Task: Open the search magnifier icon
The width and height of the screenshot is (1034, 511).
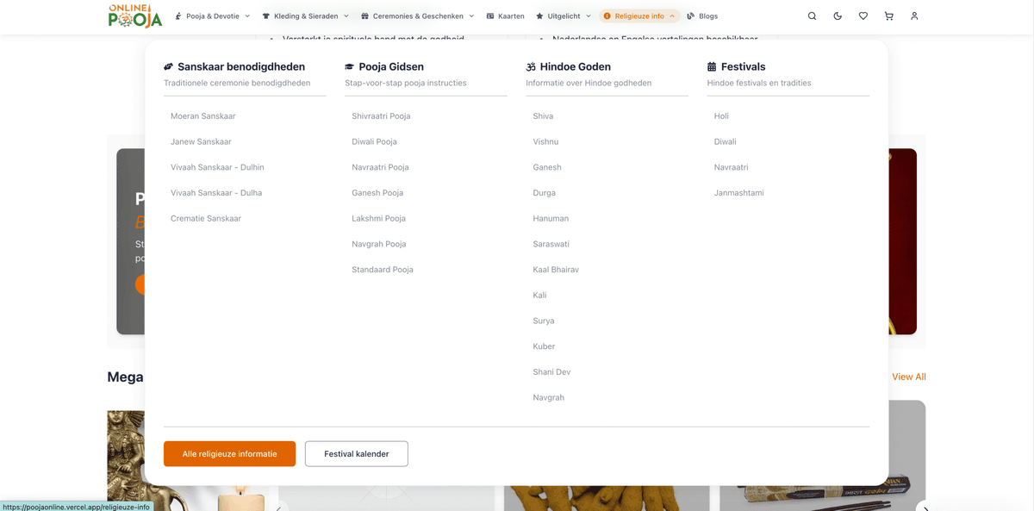Action: (812, 16)
